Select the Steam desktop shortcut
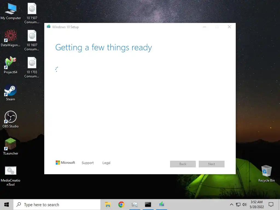280x210 pixels. (11, 93)
